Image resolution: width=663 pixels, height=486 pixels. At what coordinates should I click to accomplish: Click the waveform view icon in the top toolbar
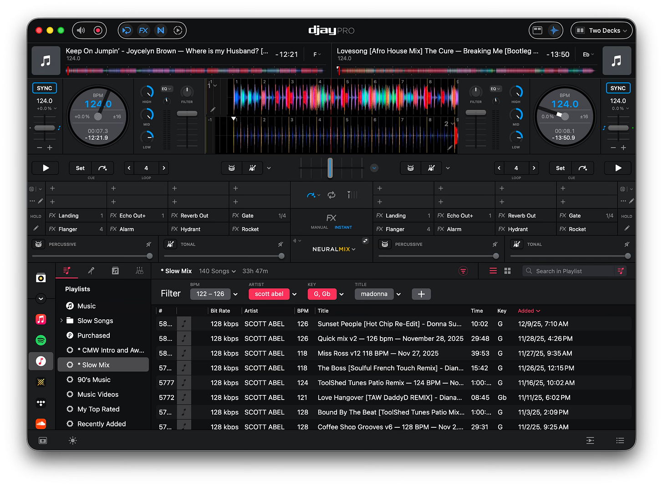click(x=554, y=30)
